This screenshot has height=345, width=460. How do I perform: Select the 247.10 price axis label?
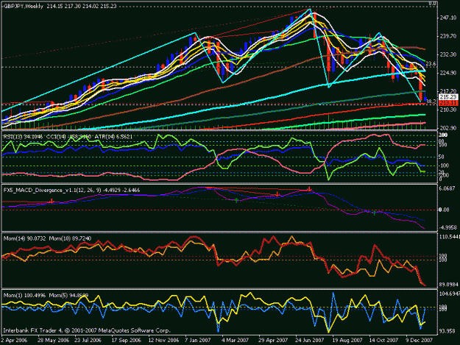[448, 18]
